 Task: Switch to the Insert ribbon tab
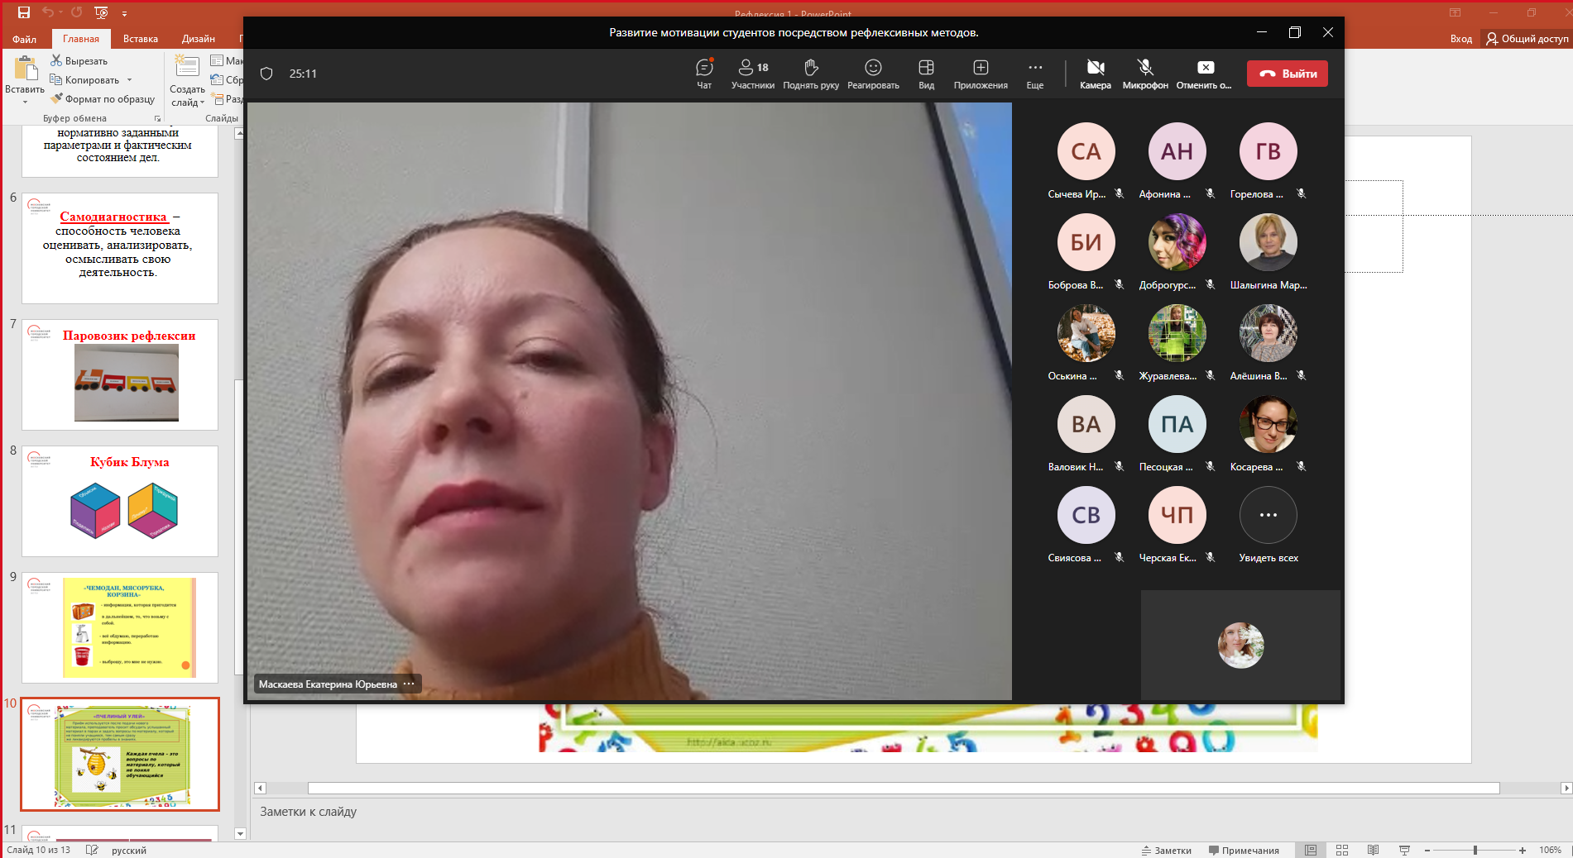click(x=140, y=39)
